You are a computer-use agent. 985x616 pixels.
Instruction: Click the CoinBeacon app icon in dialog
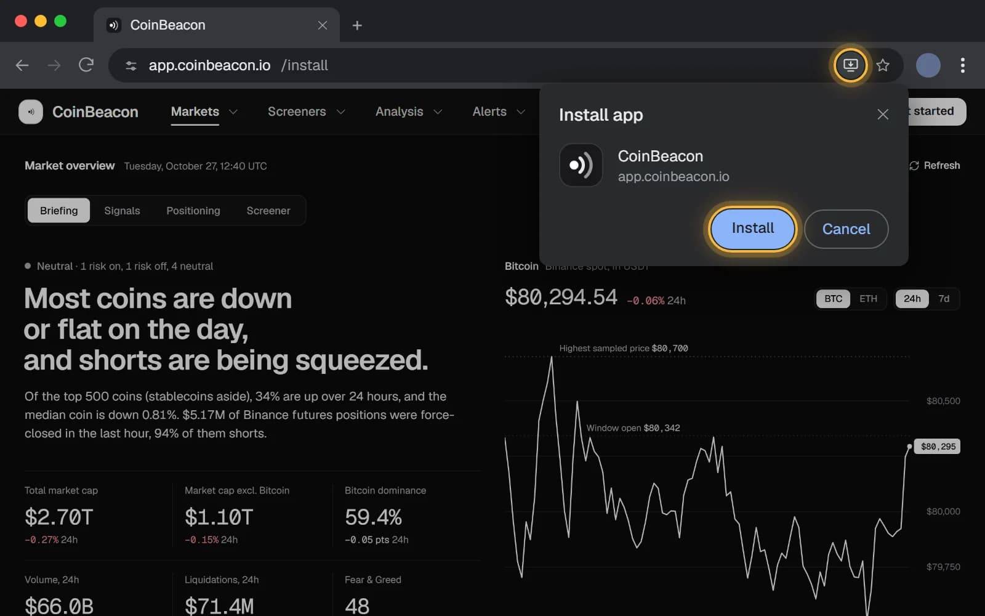coord(581,165)
